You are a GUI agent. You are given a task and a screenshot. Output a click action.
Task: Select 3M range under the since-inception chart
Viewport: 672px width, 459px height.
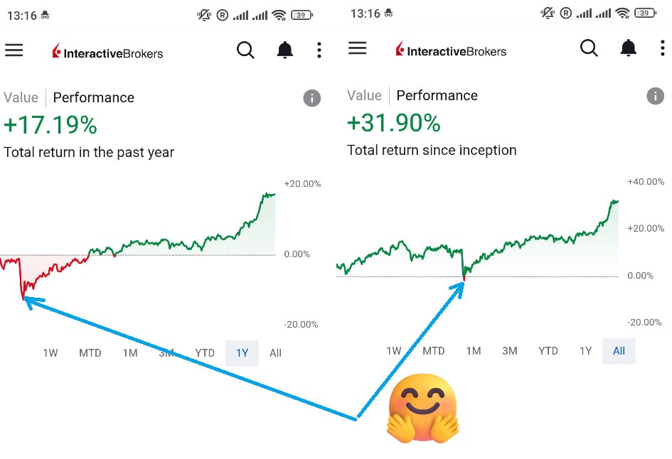510,351
